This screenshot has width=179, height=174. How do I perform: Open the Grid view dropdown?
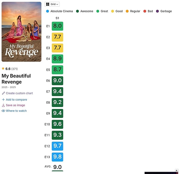pos(52,4)
